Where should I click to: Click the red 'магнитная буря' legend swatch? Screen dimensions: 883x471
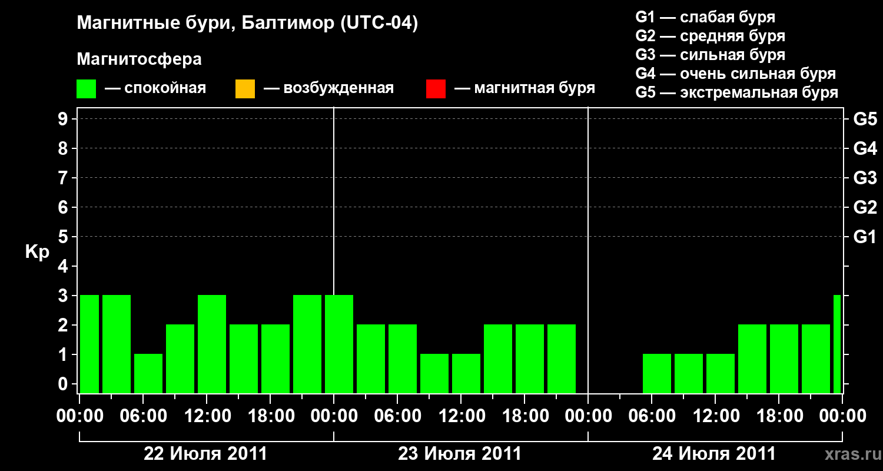[x=436, y=89]
